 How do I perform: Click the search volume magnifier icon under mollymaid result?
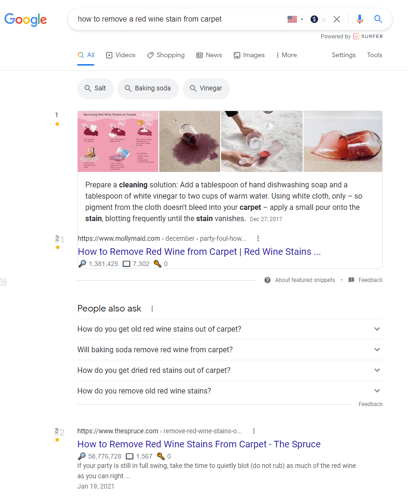(x=82, y=263)
